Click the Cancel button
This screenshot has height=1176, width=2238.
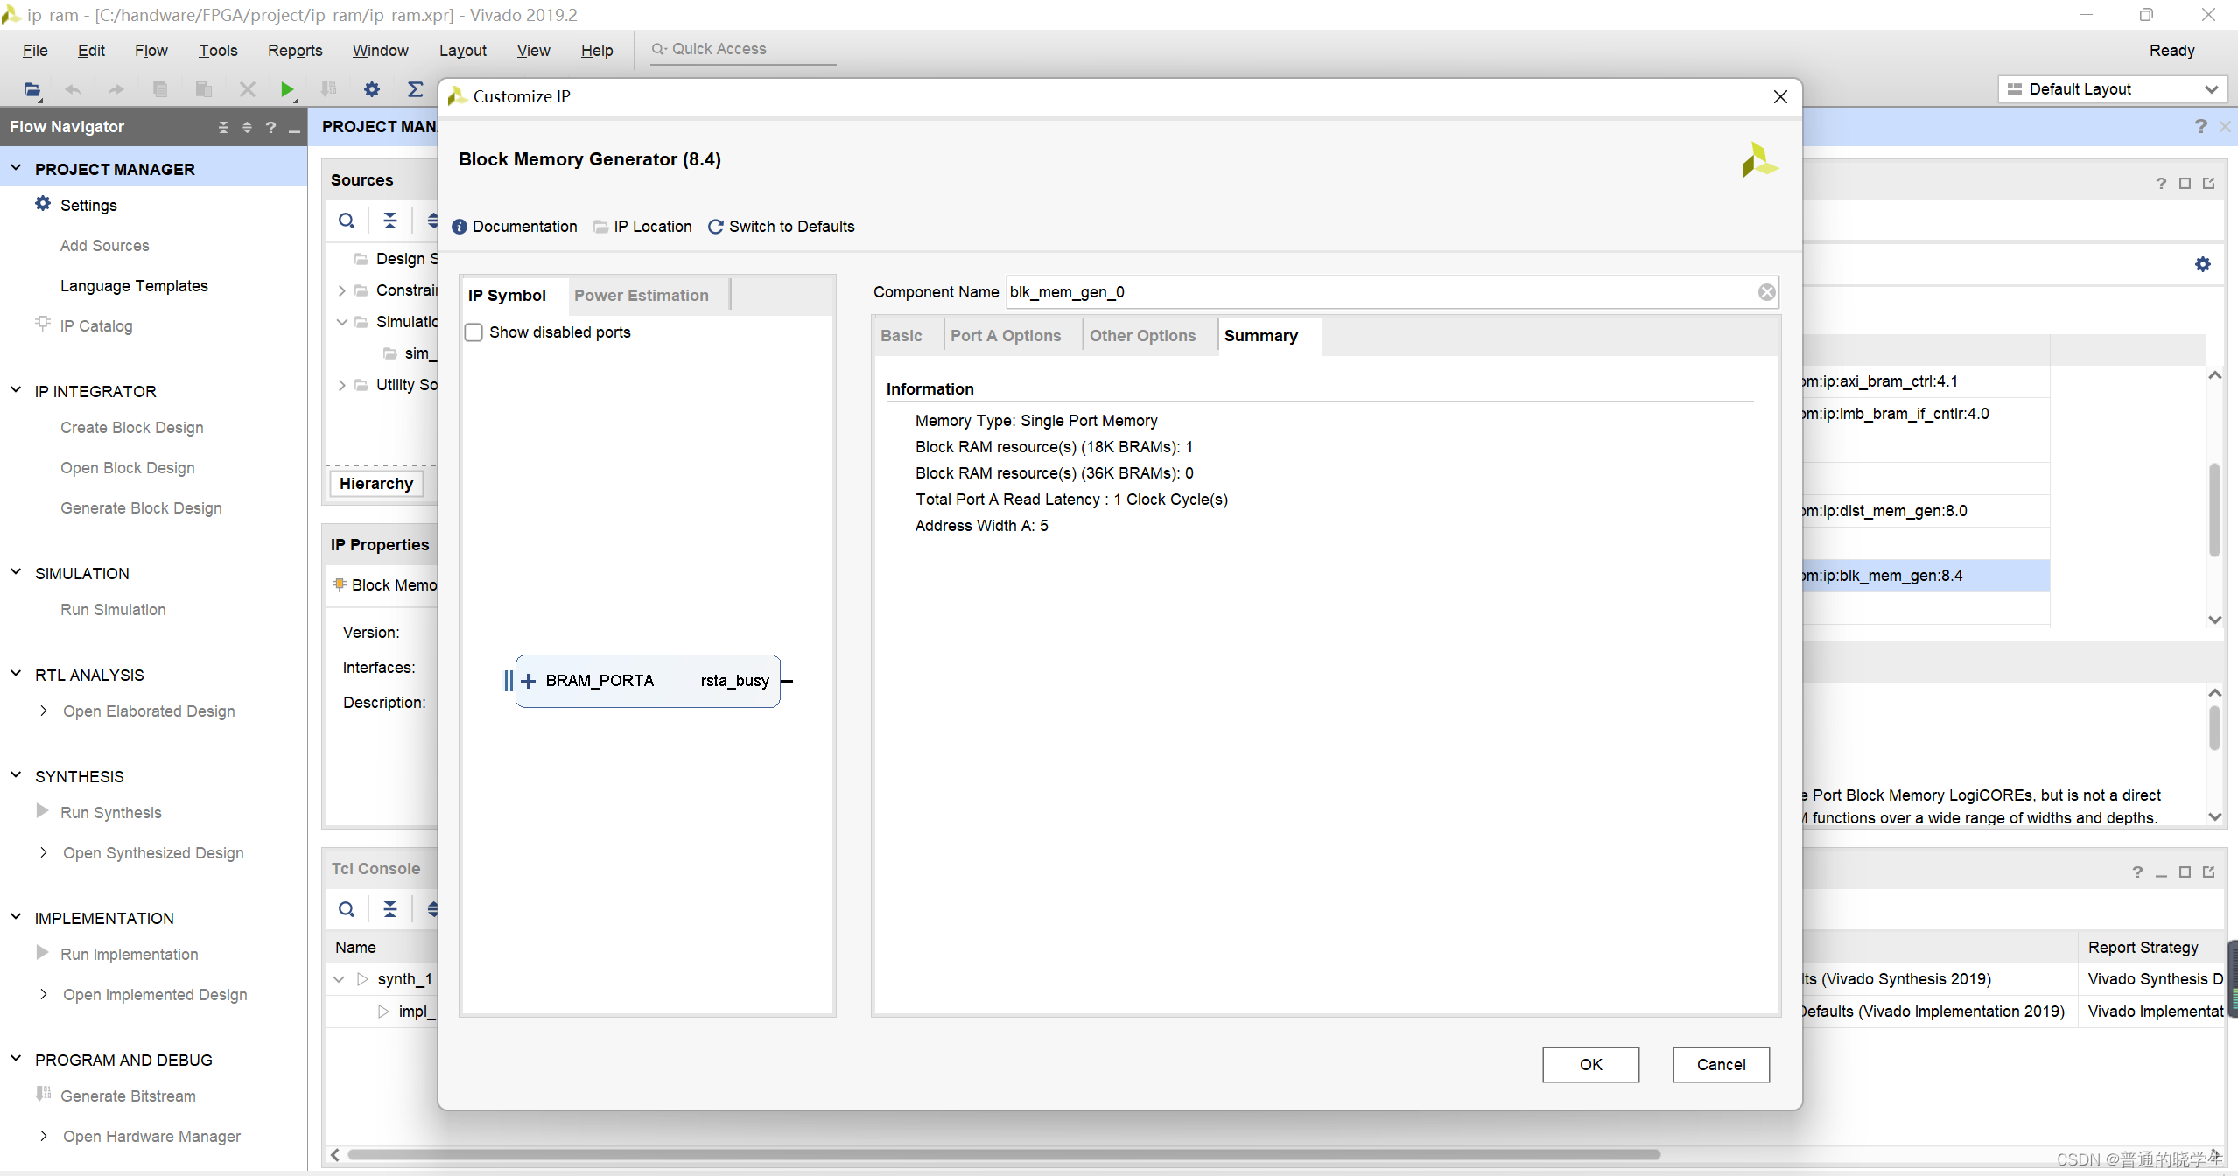[x=1720, y=1064]
